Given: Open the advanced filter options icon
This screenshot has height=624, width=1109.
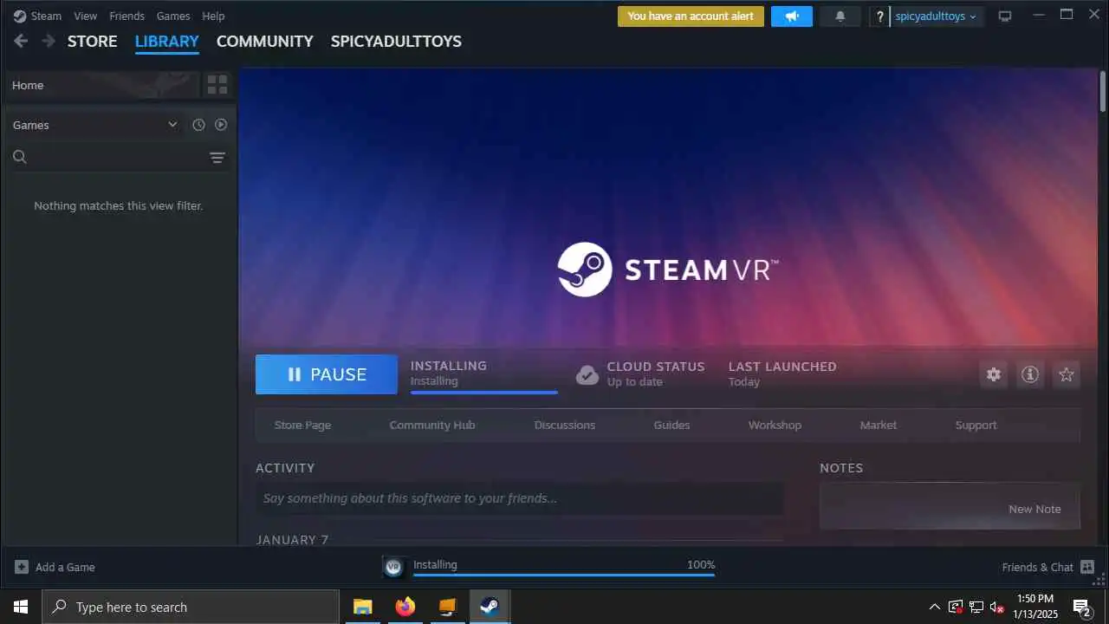Looking at the screenshot, I should [x=217, y=157].
